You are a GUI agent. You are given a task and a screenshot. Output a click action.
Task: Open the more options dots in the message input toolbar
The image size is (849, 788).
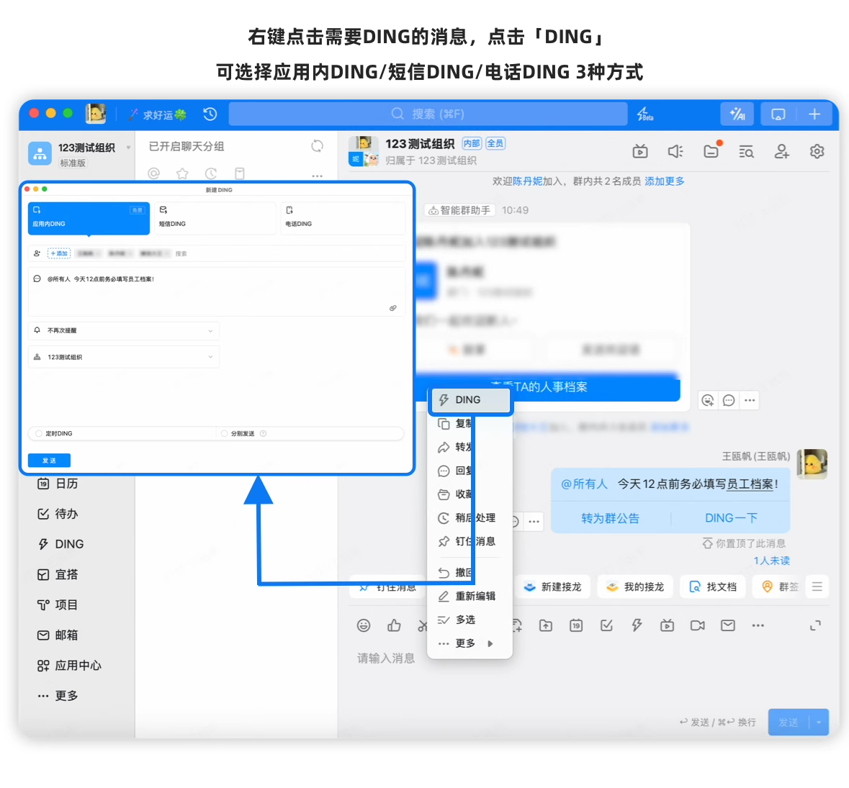pyautogui.click(x=758, y=625)
